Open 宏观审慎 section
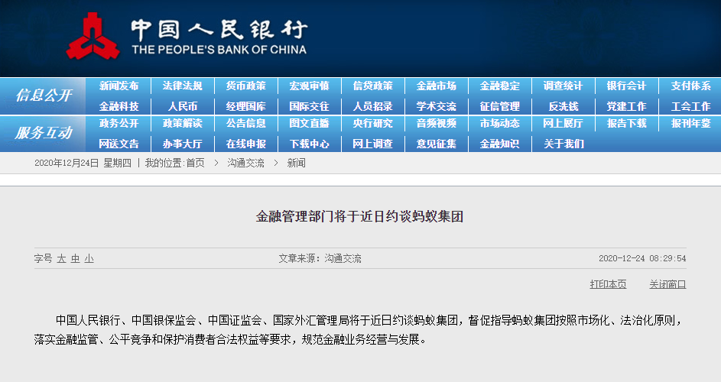Viewport: 721px width, 382px height. pyautogui.click(x=309, y=86)
